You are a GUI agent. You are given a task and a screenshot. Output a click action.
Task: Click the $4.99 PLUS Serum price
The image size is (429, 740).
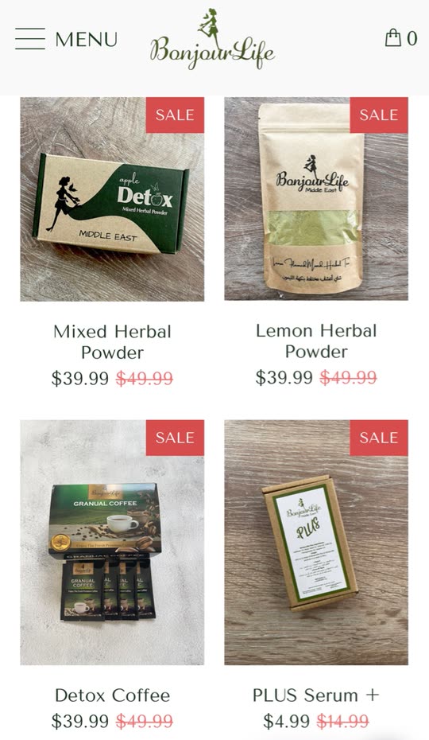(x=286, y=721)
